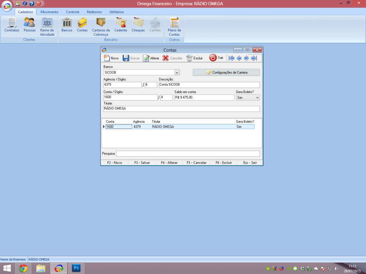Screen dimensions: 366x274
Task: Open the Cheques ribbon icon
Action: click(x=138, y=25)
